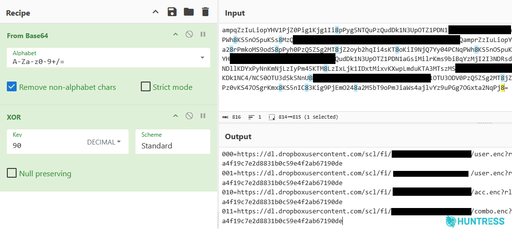This screenshot has height=229, width=512.
Task: Click the output line starting with 010=https
Action: coord(367,192)
